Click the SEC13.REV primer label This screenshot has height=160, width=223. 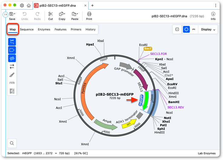(176, 107)
